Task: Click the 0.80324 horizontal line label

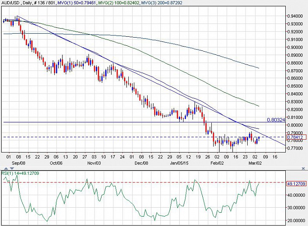Action: click(276, 120)
